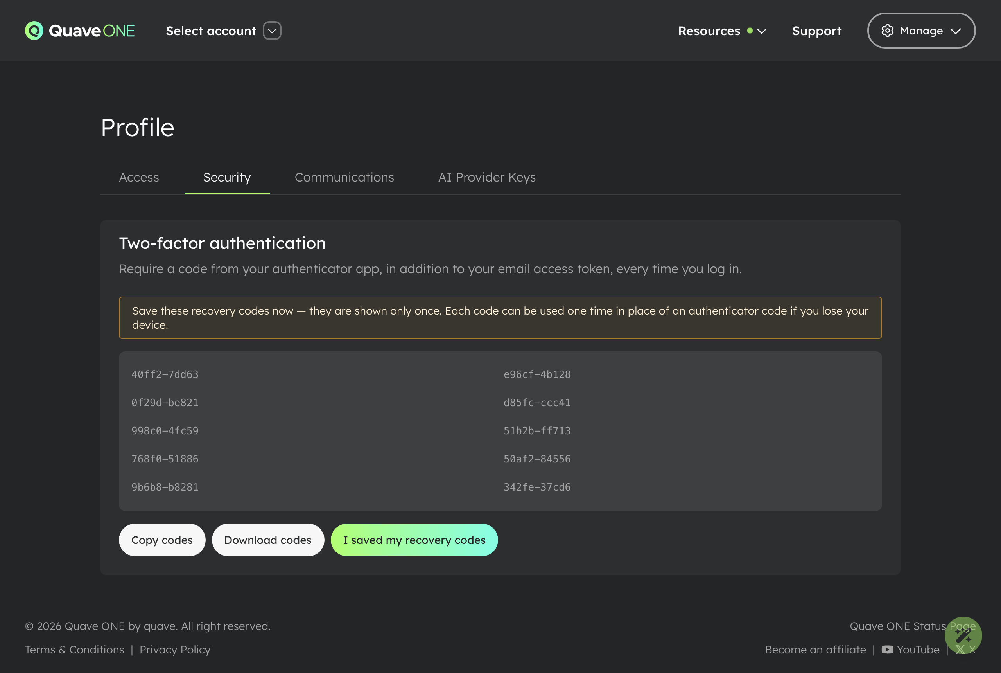
Task: Go to the Communications tab
Action: coord(344,177)
